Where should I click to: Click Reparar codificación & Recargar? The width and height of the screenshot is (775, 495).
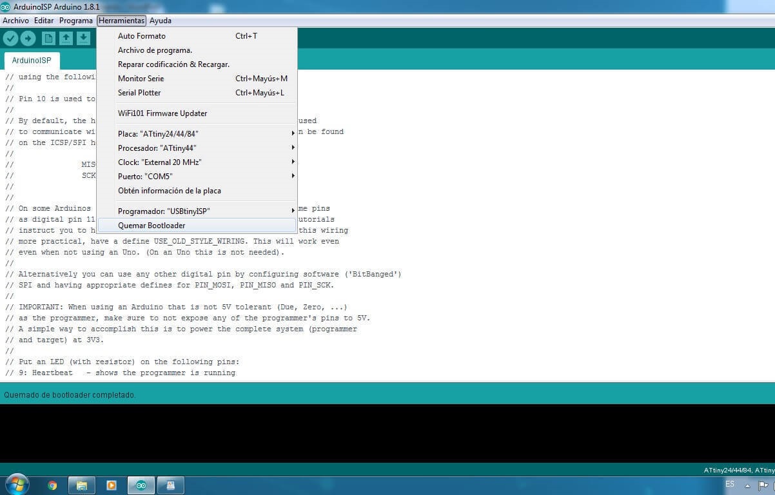[197, 64]
